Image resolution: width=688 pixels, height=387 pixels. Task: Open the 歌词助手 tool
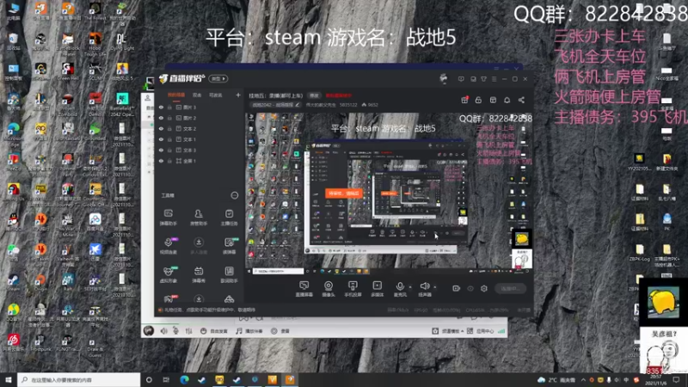click(229, 274)
